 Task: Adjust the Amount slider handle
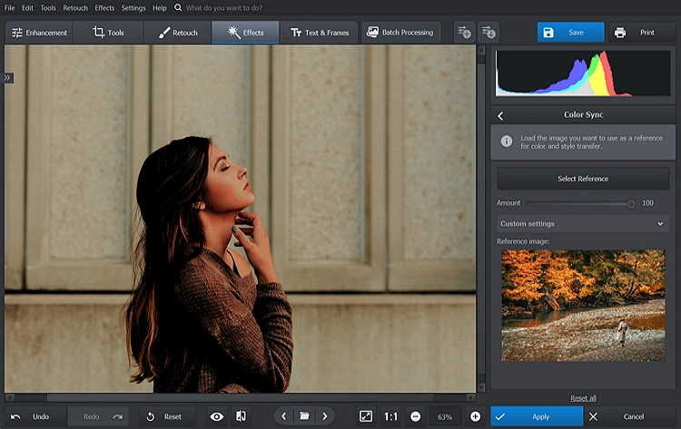click(x=631, y=203)
